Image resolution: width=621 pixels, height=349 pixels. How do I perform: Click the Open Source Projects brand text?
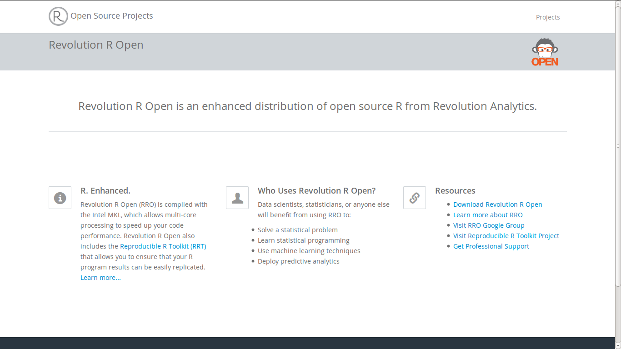point(111,16)
